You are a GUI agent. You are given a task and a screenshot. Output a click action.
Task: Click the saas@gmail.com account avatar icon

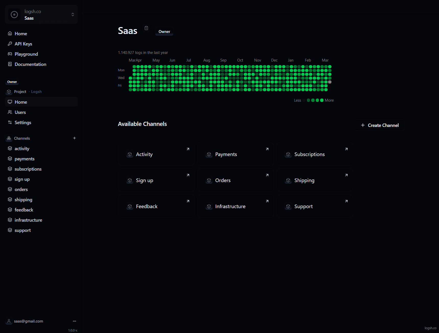(x=9, y=321)
